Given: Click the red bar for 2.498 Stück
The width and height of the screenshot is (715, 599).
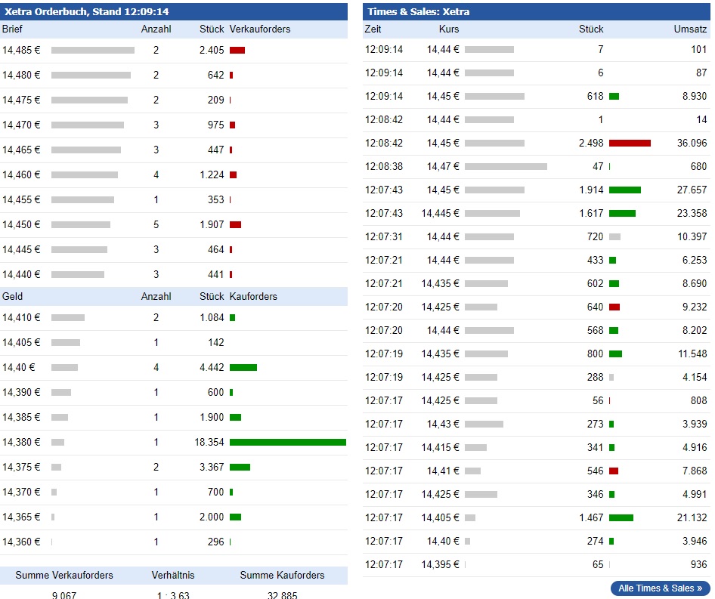Looking at the screenshot, I should [x=630, y=143].
